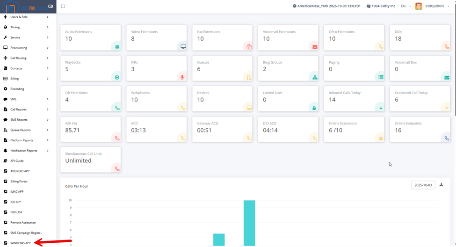Click the Playbacks play icon
The height and width of the screenshot is (247, 456).
click(117, 77)
